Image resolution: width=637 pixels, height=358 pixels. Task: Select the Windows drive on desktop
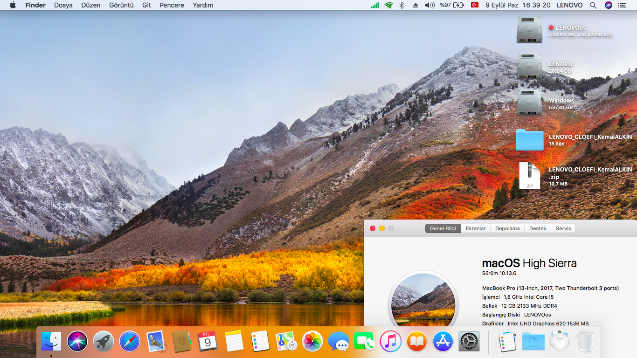click(x=529, y=103)
